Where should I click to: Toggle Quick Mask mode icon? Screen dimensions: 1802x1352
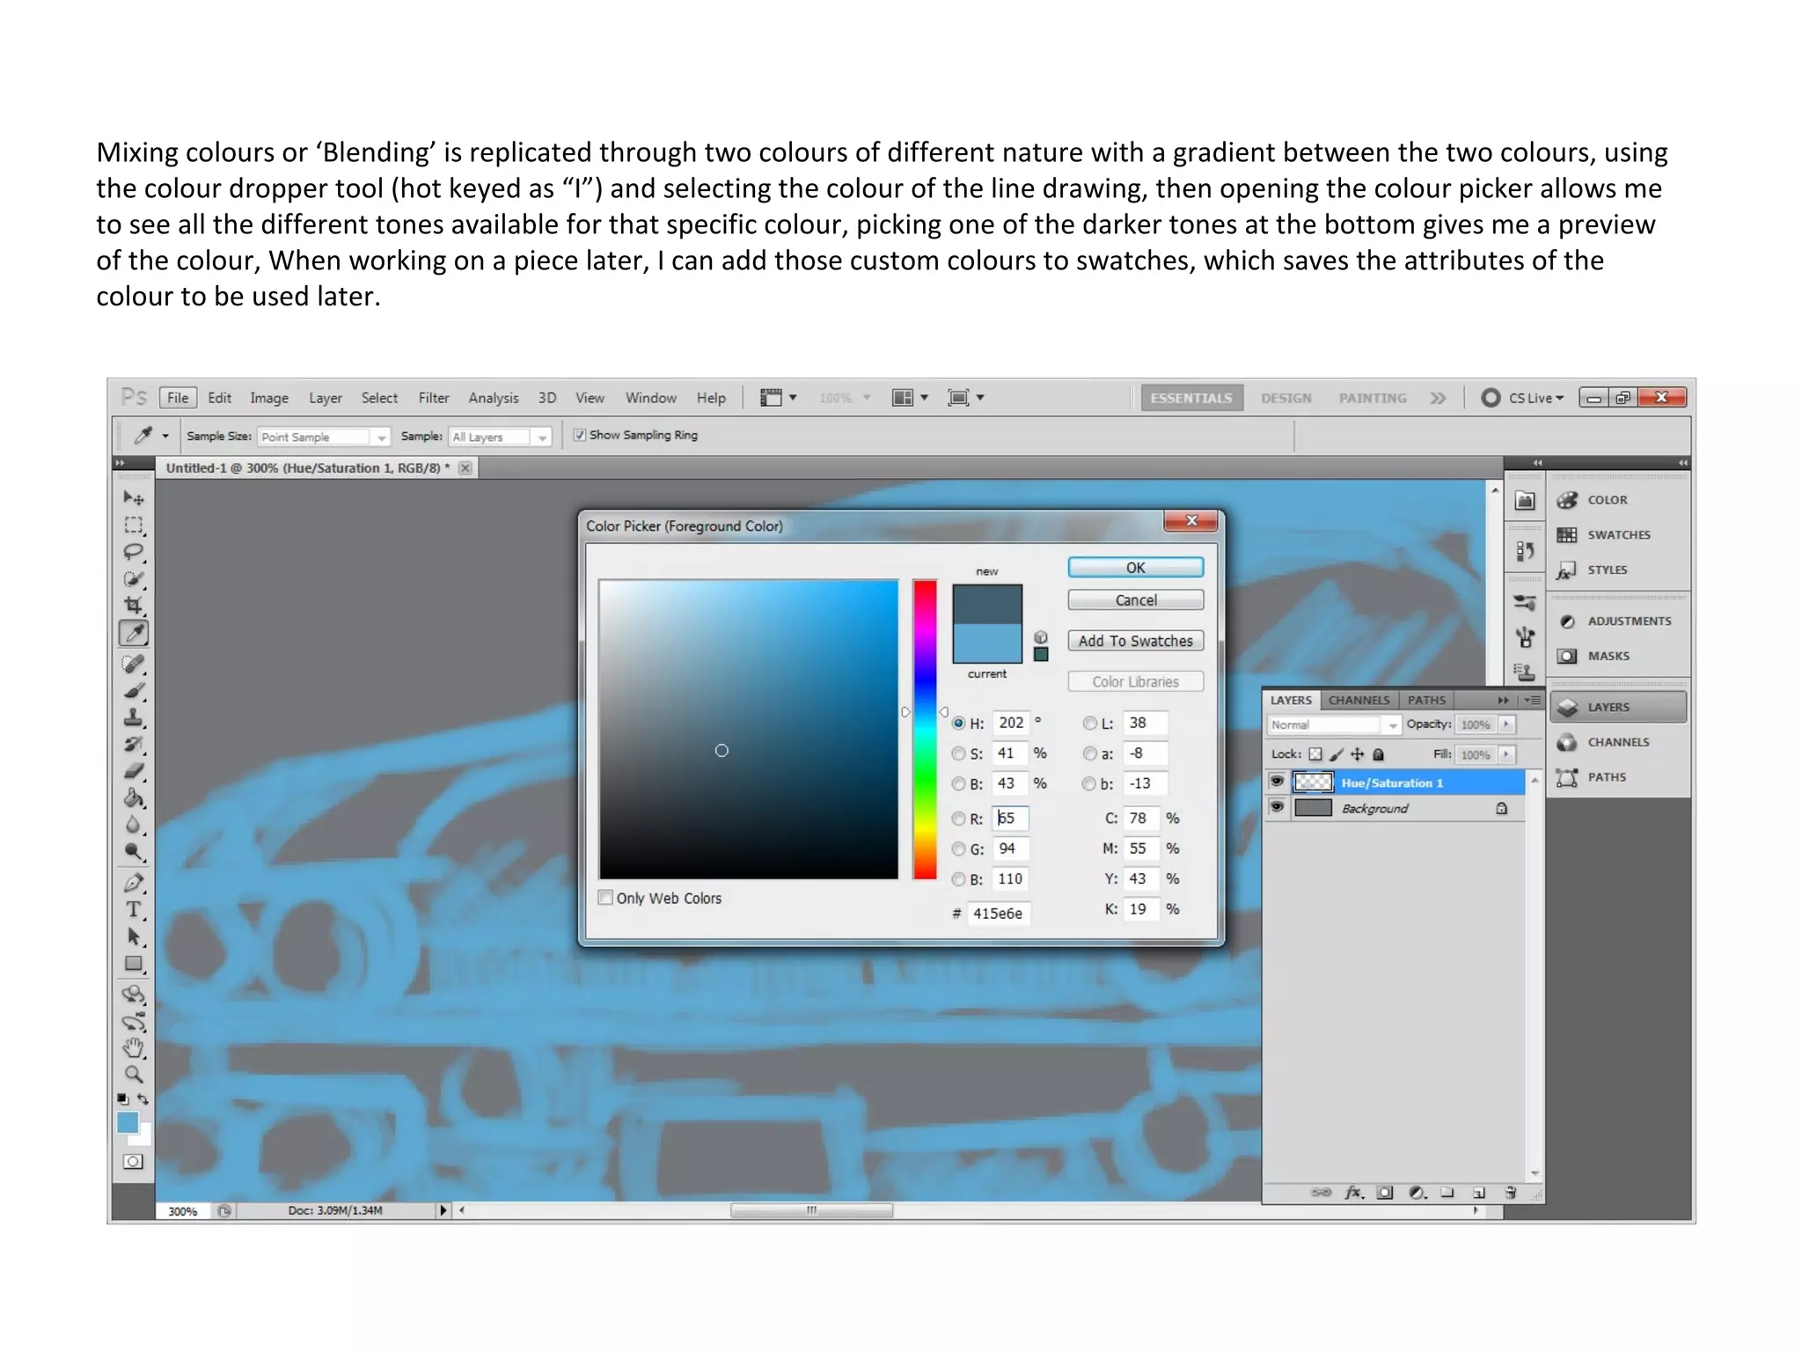(133, 1161)
